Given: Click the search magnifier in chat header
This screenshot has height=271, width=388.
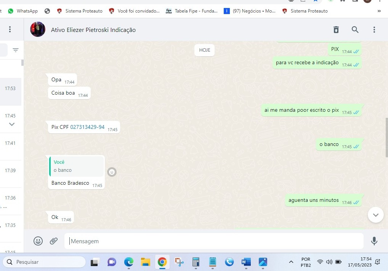Looking at the screenshot, I should [x=355, y=30].
